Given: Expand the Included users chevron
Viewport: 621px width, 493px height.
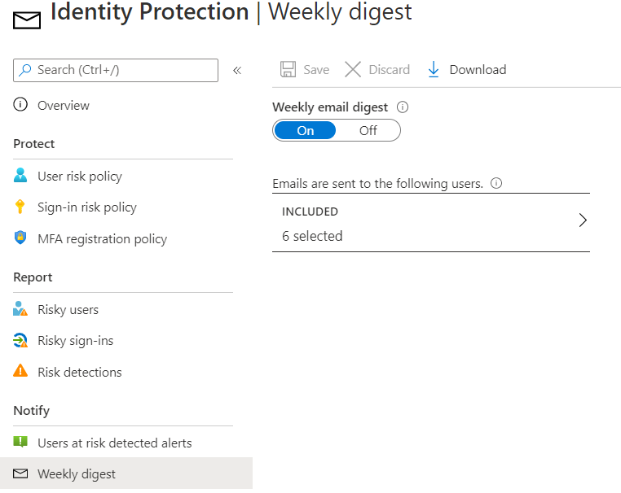Looking at the screenshot, I should 582,220.
